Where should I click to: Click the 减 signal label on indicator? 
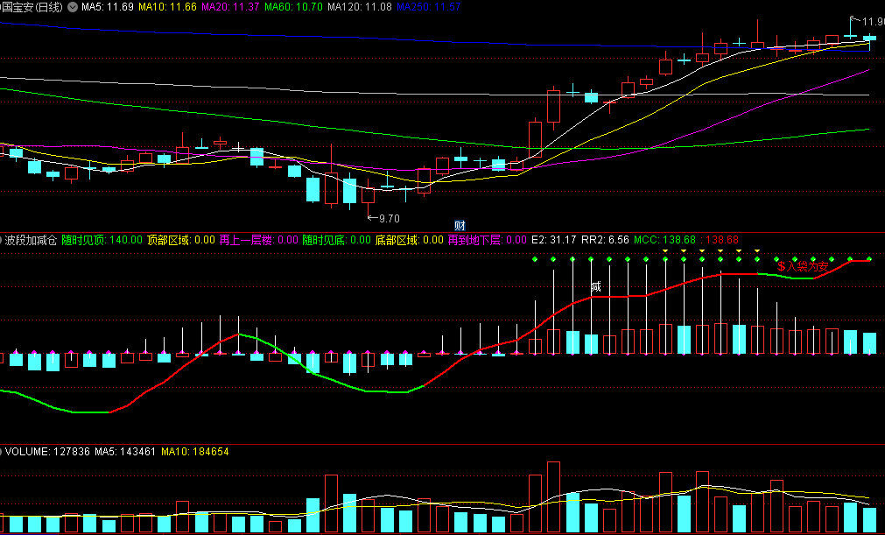(596, 286)
